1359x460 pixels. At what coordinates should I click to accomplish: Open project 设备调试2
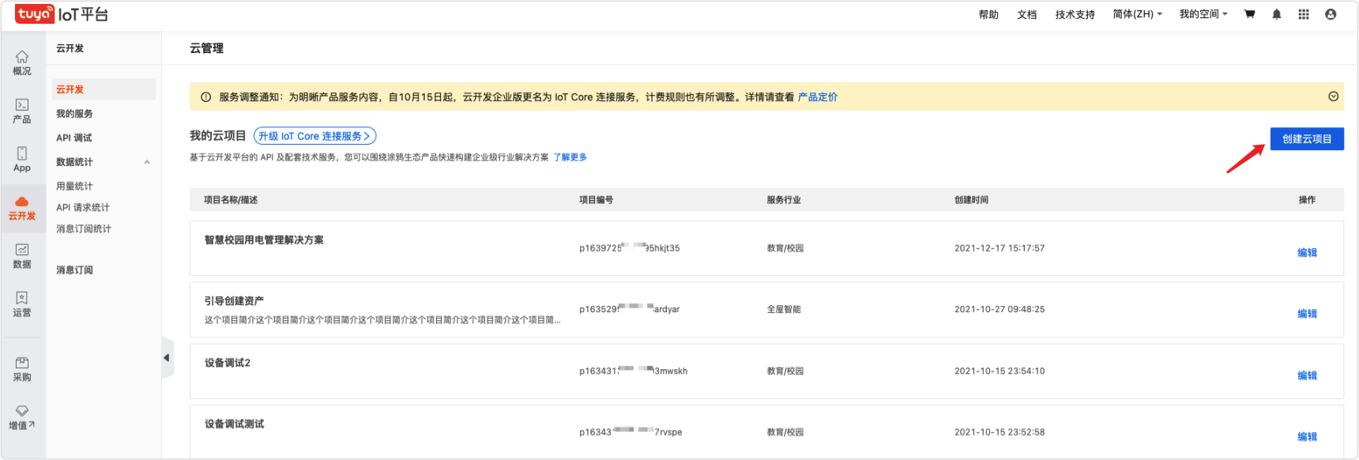point(228,363)
